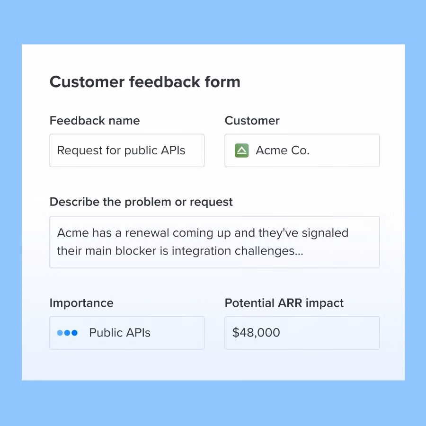Click the lightest blue importance dot
Viewport: 426px width, 426px height.
60,333
